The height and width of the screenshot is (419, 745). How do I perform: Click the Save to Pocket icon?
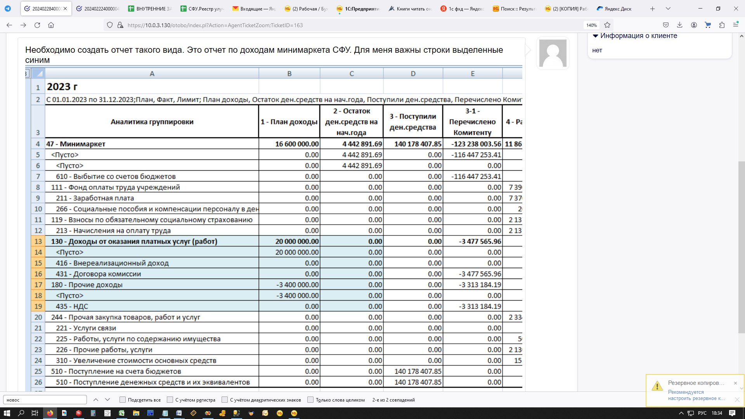click(x=666, y=25)
